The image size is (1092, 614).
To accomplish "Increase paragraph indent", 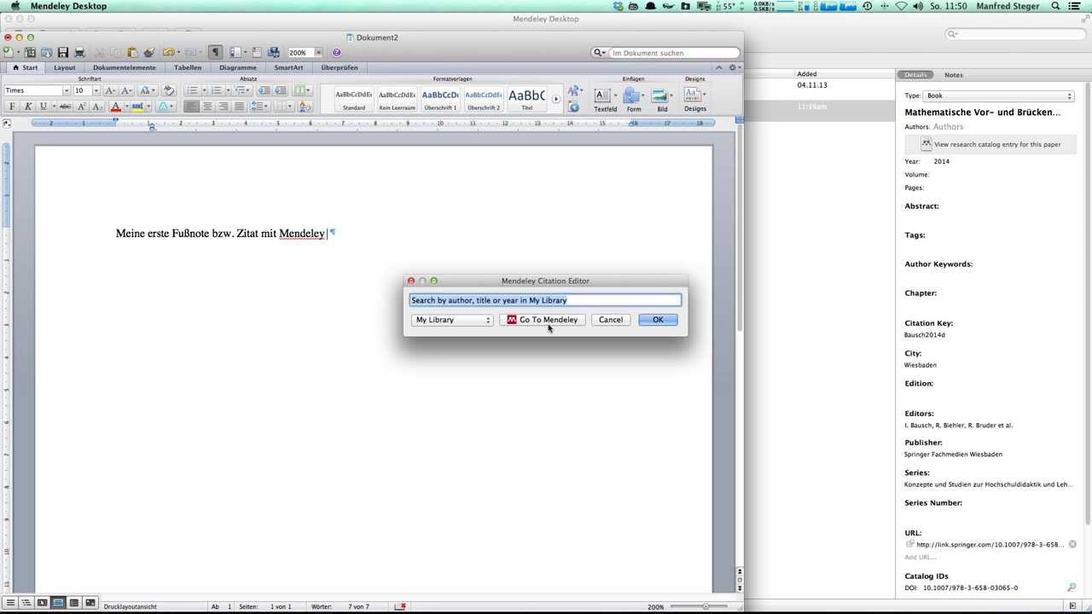I will [280, 90].
